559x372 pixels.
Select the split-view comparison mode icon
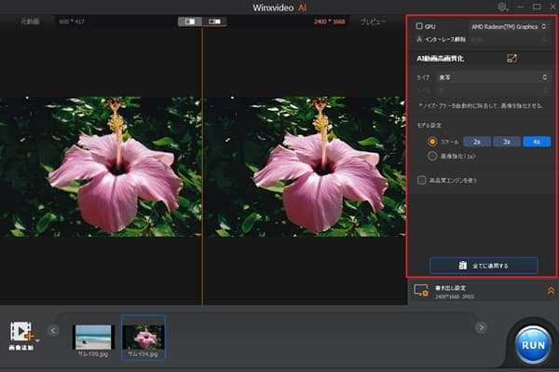click(x=190, y=21)
